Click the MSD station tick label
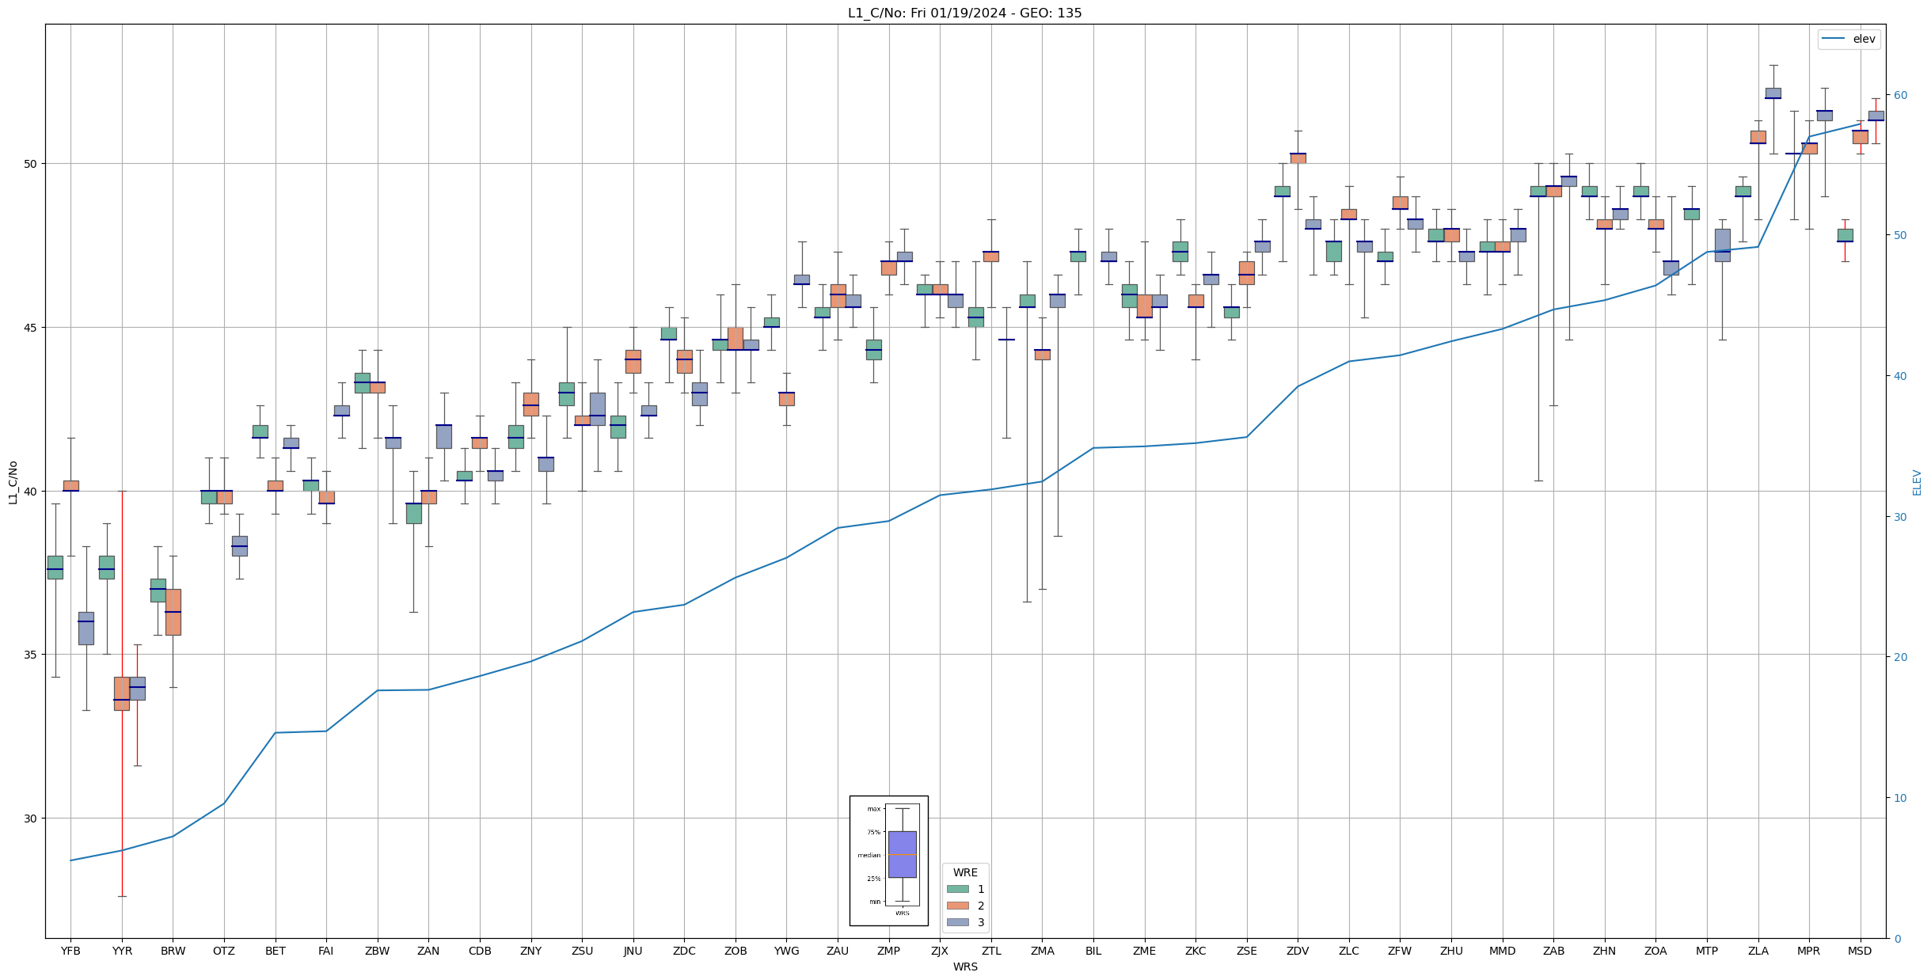Screen dimensions: 1931x980 click(1860, 952)
